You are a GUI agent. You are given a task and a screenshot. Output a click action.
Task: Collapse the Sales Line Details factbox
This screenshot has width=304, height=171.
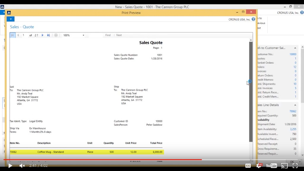tap(295, 105)
